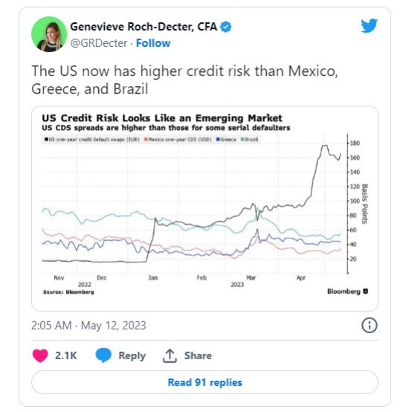Click the black US CDS legend swatch
The image size is (412, 412).
click(46, 139)
